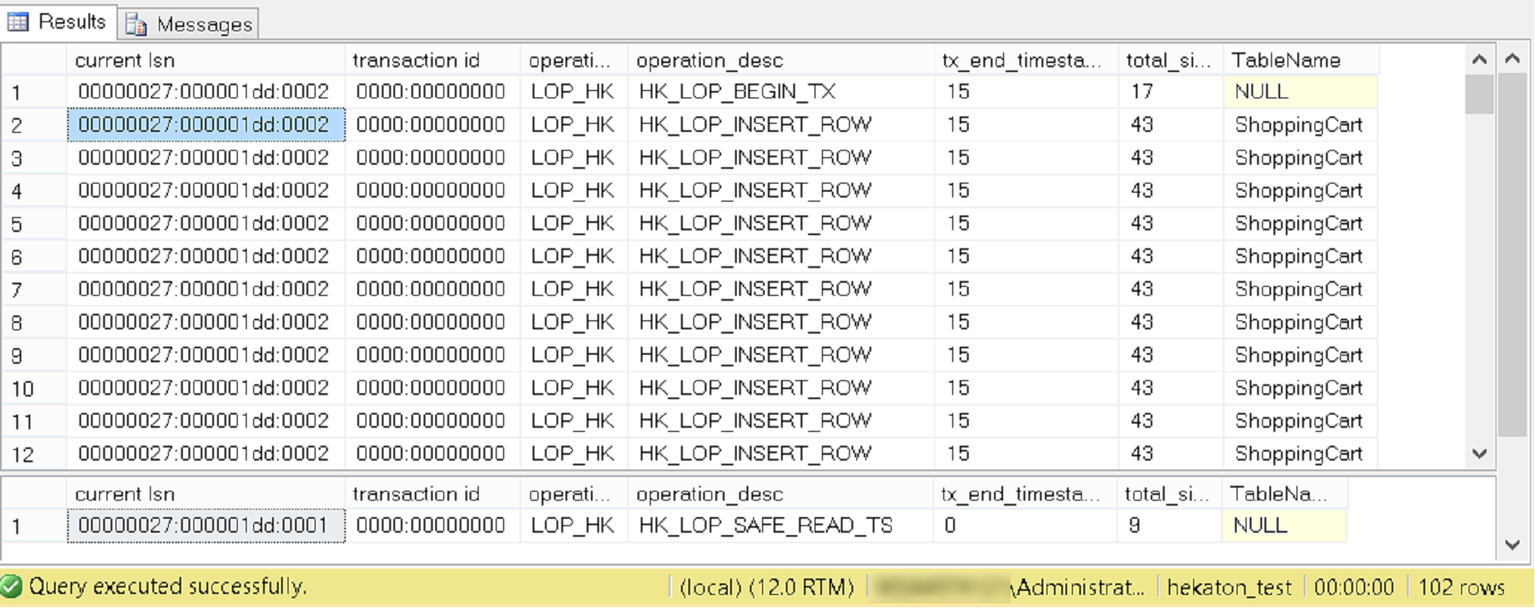The width and height of the screenshot is (1535, 608).
Task: Click current lsn cell in row 6
Action: (x=206, y=256)
